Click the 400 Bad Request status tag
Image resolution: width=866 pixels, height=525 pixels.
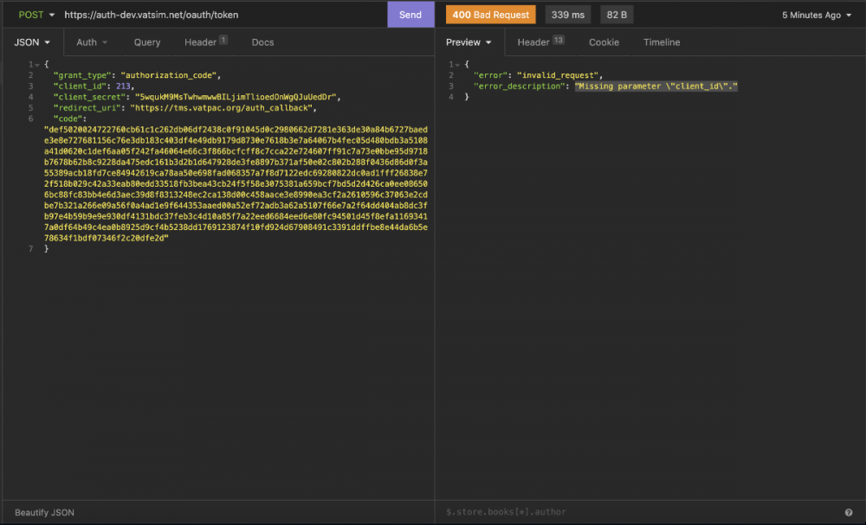click(x=491, y=15)
